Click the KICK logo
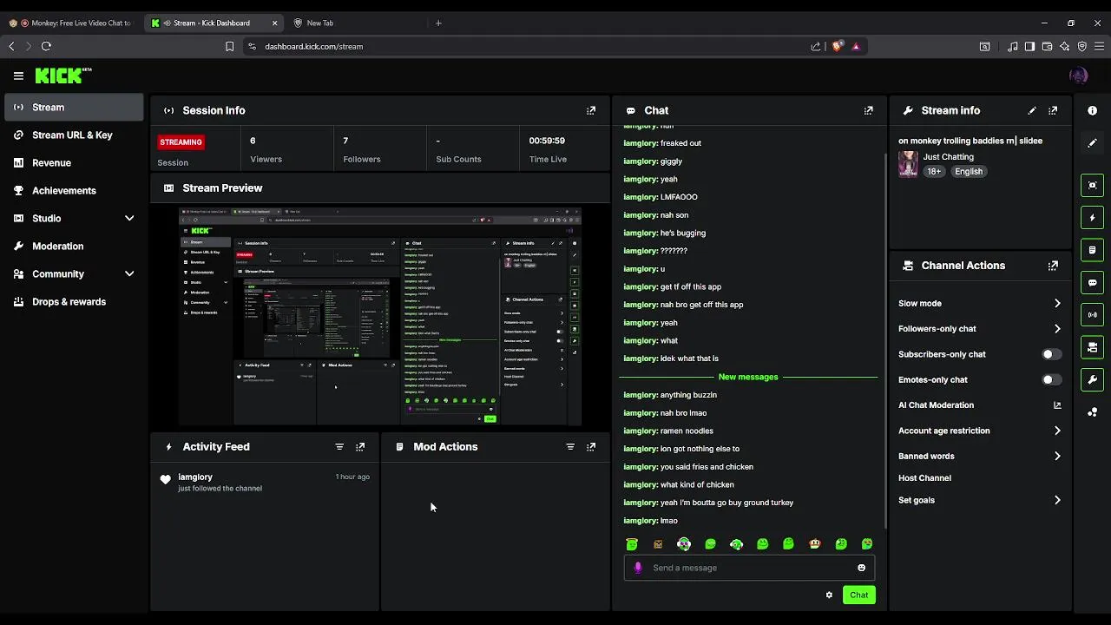The height and width of the screenshot is (625, 1111). [62, 76]
